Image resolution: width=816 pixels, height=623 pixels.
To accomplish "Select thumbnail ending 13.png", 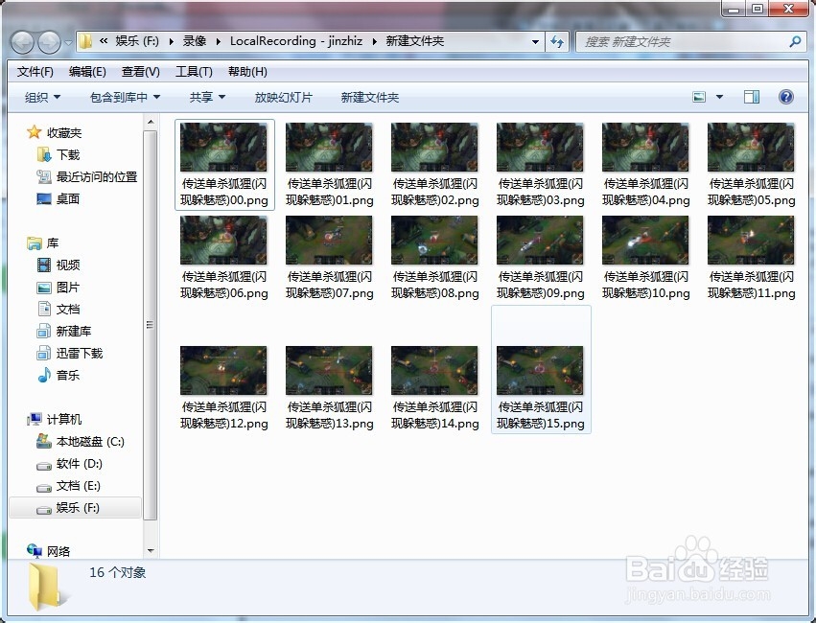I will [x=329, y=370].
